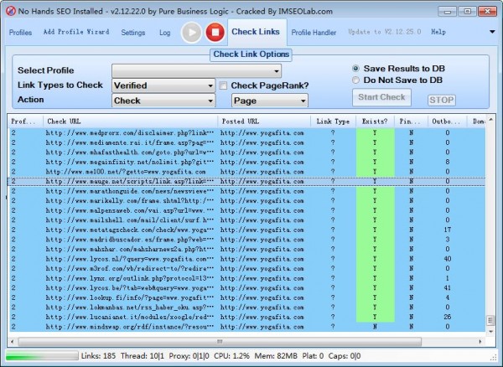The height and width of the screenshot is (367, 503).
Task: Sort by the Exists? column header
Action: [374, 121]
